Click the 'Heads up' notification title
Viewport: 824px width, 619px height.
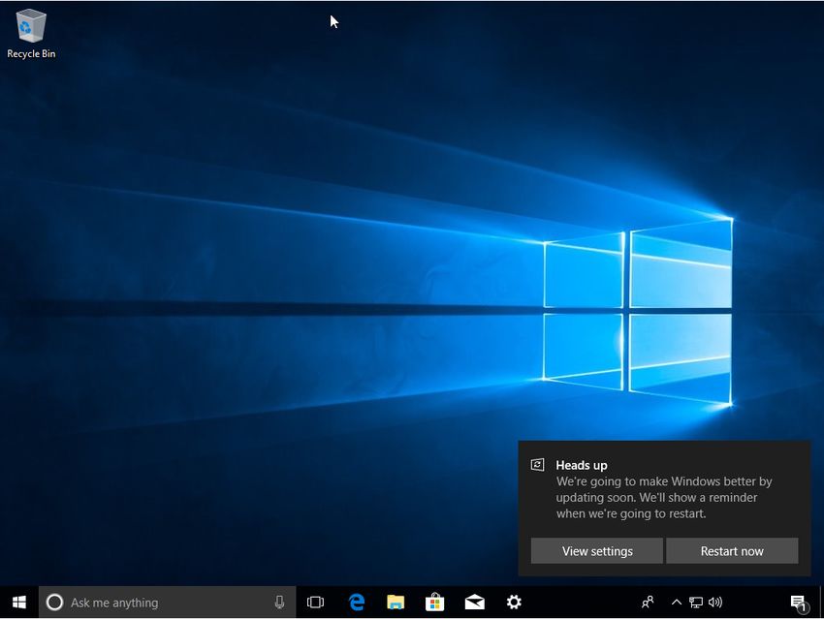point(582,465)
